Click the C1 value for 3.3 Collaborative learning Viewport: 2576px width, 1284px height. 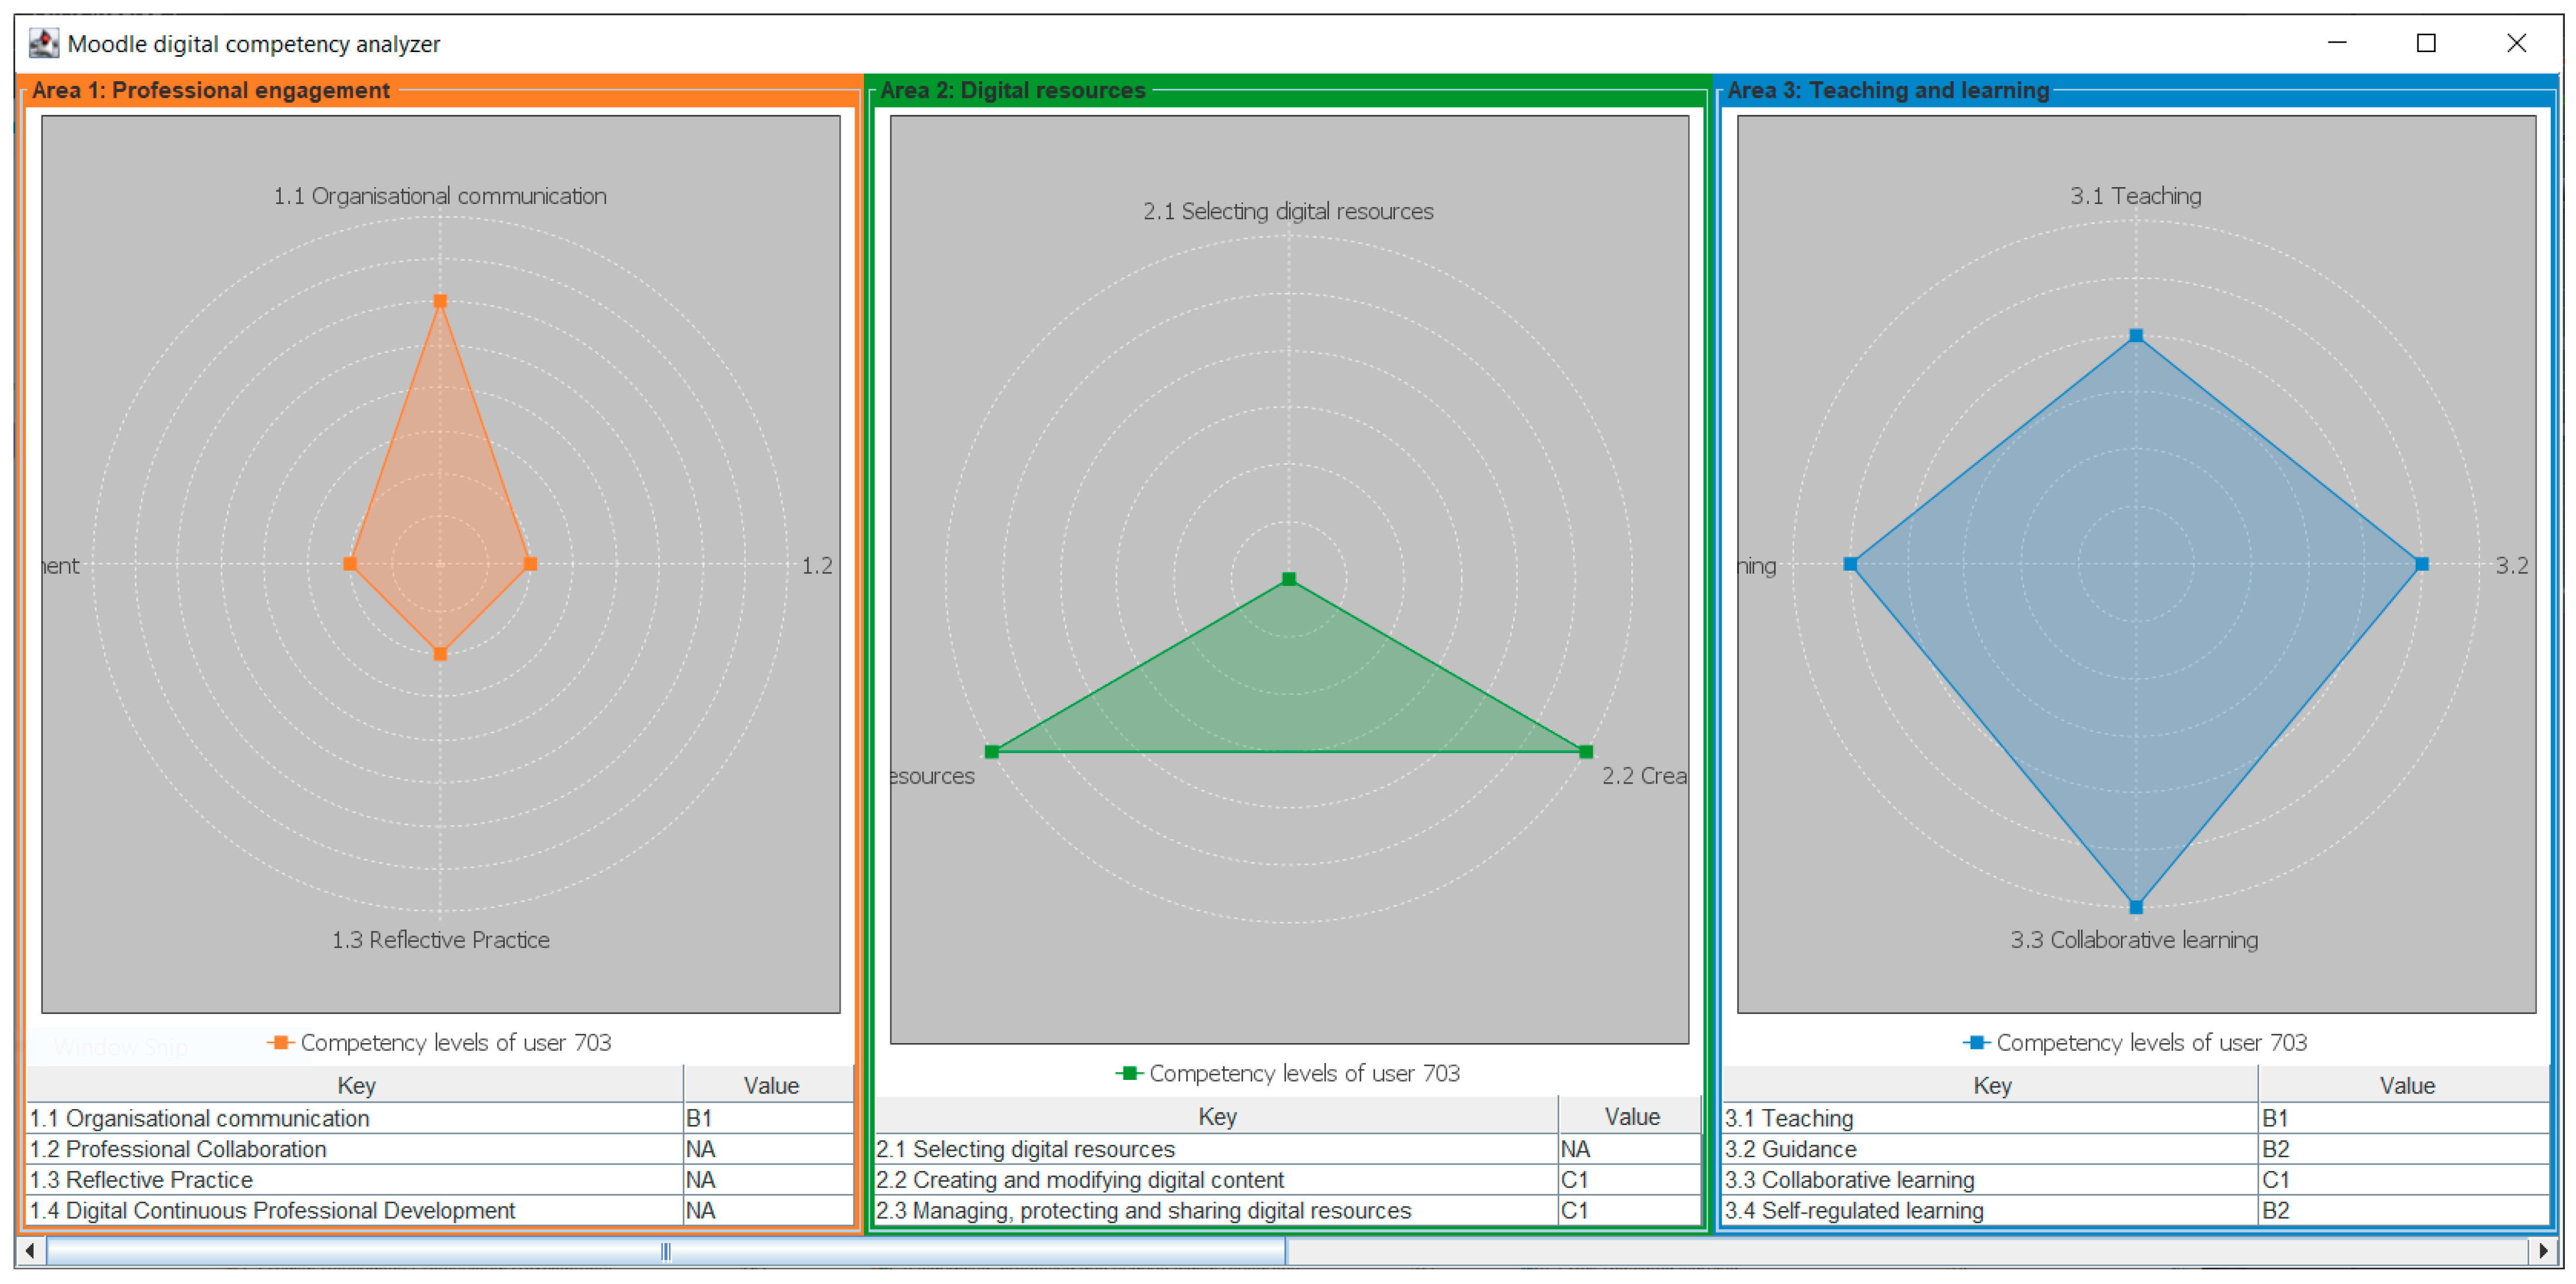[2275, 1180]
